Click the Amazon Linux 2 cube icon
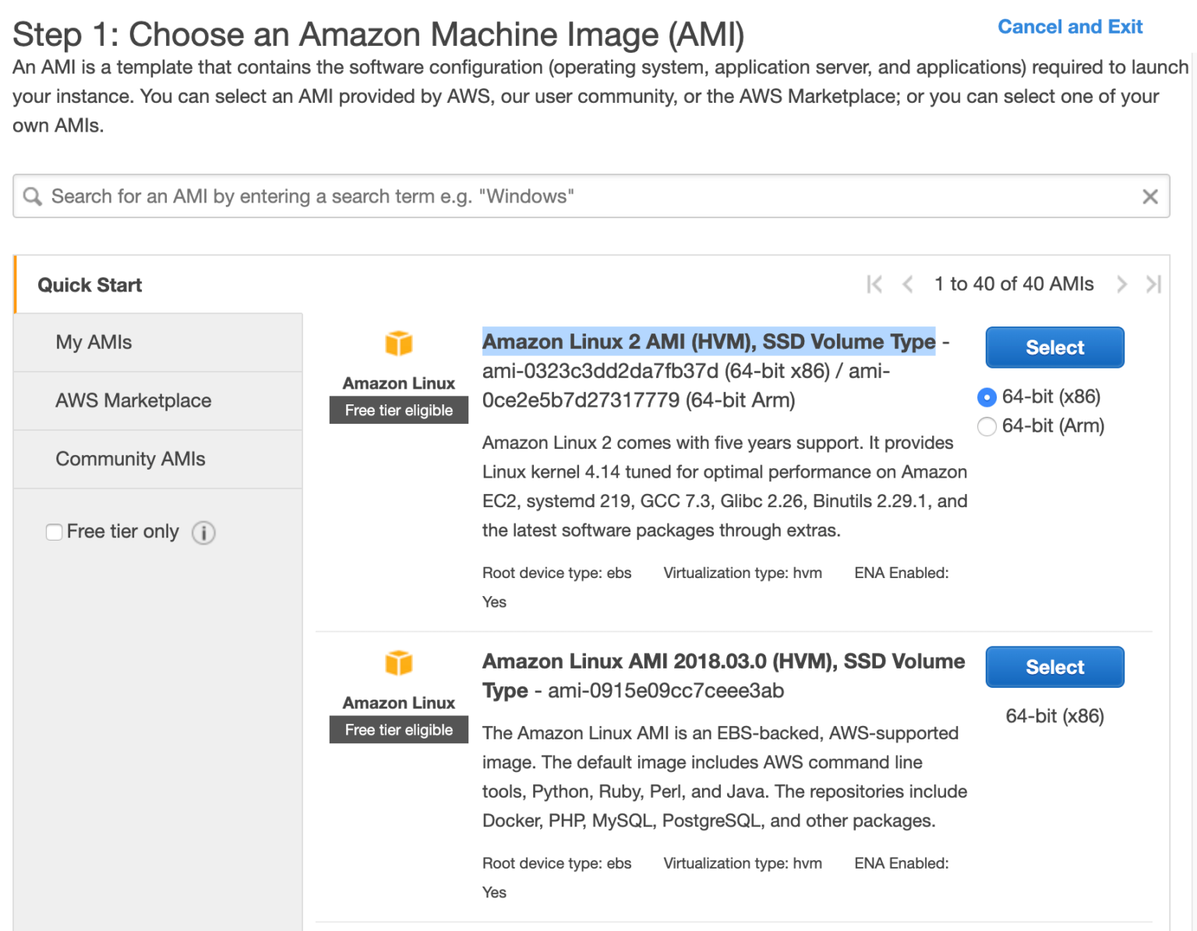The width and height of the screenshot is (1197, 931). pyautogui.click(x=398, y=343)
